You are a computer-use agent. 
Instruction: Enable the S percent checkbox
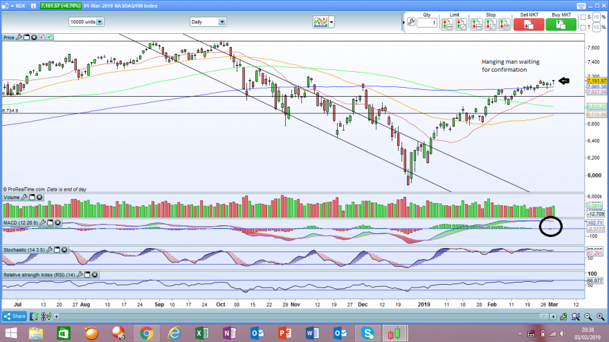pyautogui.click(x=583, y=17)
